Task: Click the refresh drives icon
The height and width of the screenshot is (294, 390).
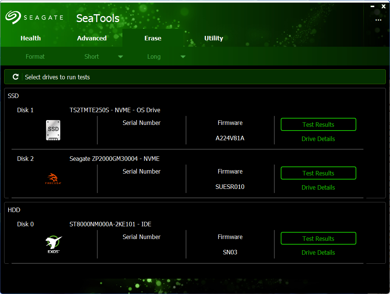Action: (x=16, y=77)
